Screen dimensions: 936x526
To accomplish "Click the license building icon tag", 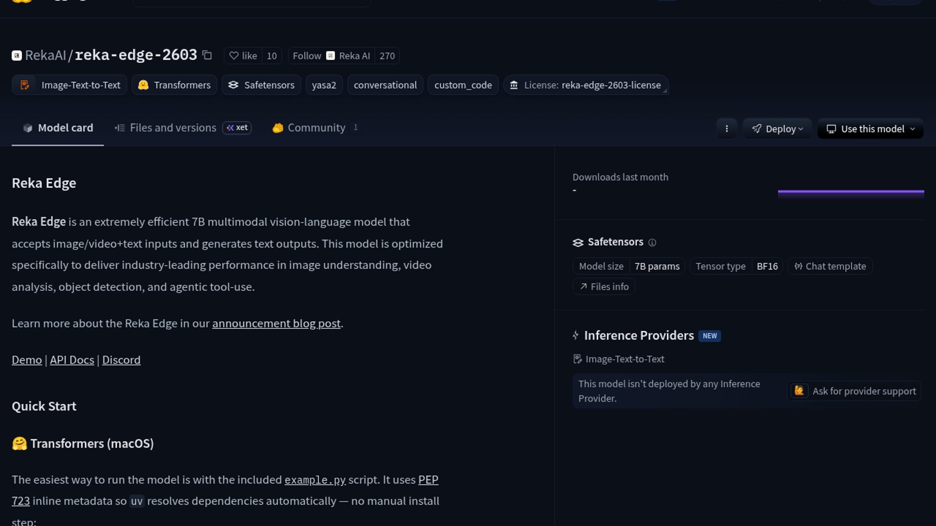I will click(514, 85).
